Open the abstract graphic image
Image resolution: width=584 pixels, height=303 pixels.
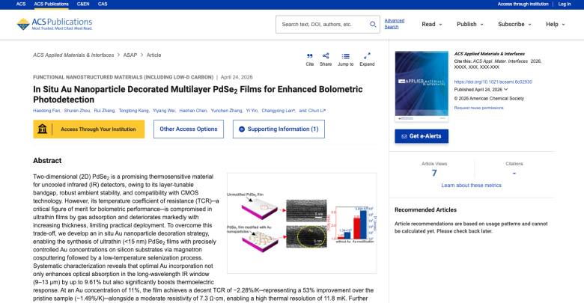(302, 223)
